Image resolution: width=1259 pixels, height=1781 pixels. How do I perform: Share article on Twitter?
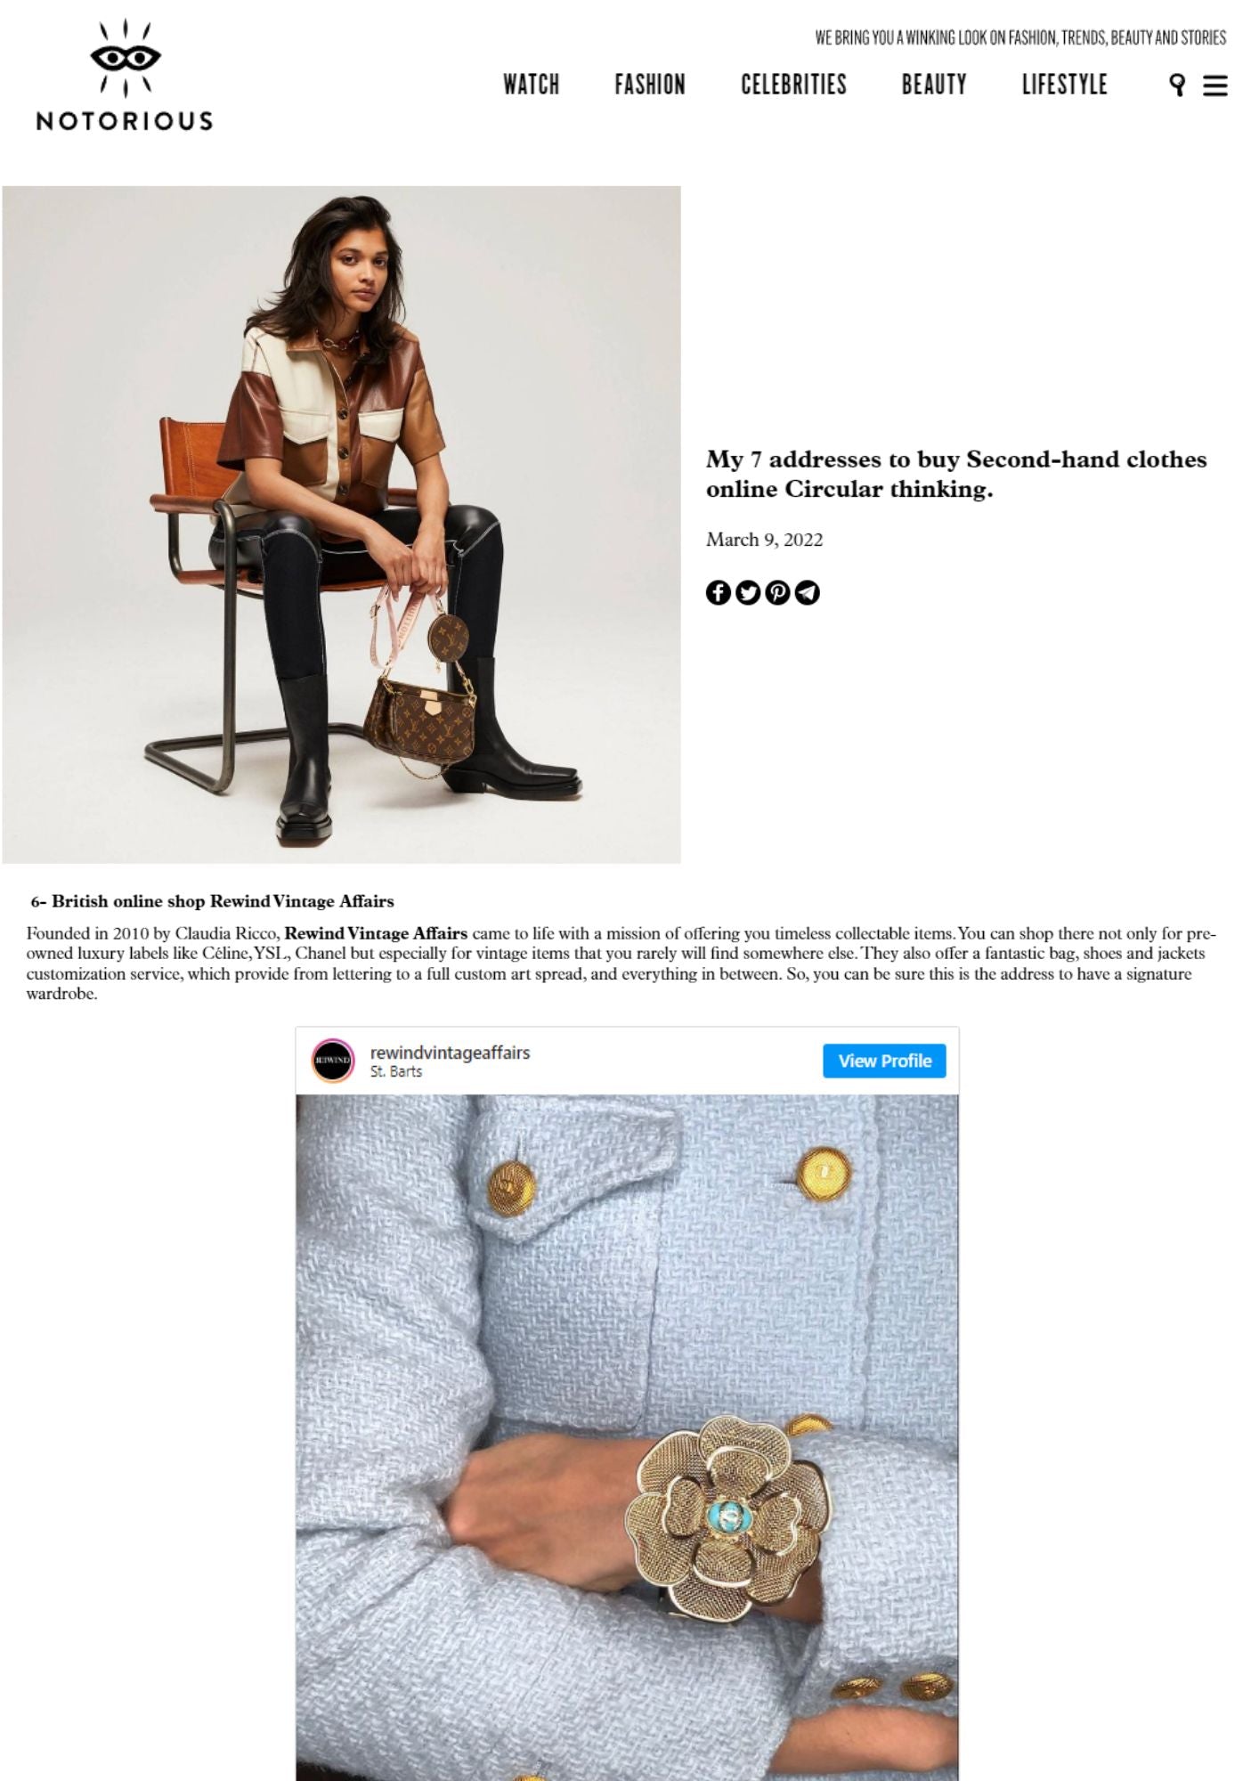click(x=748, y=592)
